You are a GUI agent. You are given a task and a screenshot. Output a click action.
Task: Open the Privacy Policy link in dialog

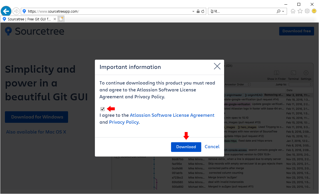[x=124, y=122]
